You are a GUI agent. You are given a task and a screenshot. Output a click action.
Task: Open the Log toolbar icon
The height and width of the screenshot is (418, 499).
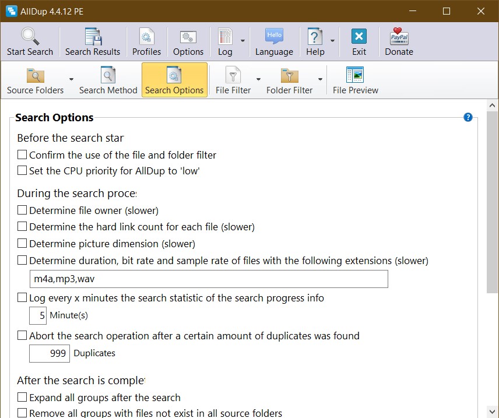point(225,36)
